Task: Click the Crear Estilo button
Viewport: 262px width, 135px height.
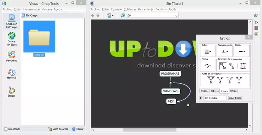Action: point(235,98)
